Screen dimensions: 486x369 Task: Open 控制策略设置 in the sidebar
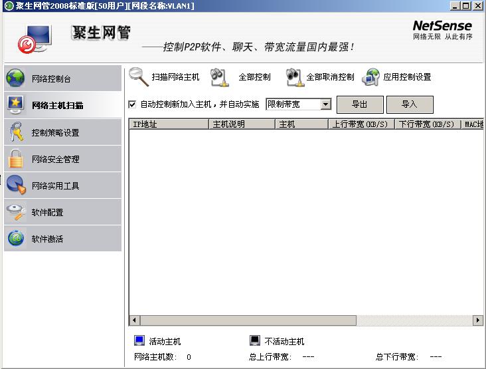(62, 132)
